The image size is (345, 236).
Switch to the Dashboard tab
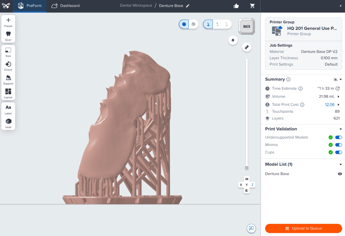[65, 6]
